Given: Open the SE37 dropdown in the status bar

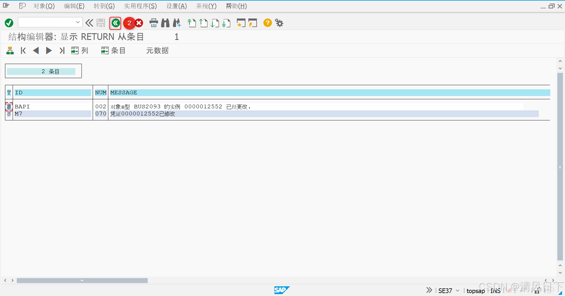Looking at the screenshot, I should coord(457,290).
